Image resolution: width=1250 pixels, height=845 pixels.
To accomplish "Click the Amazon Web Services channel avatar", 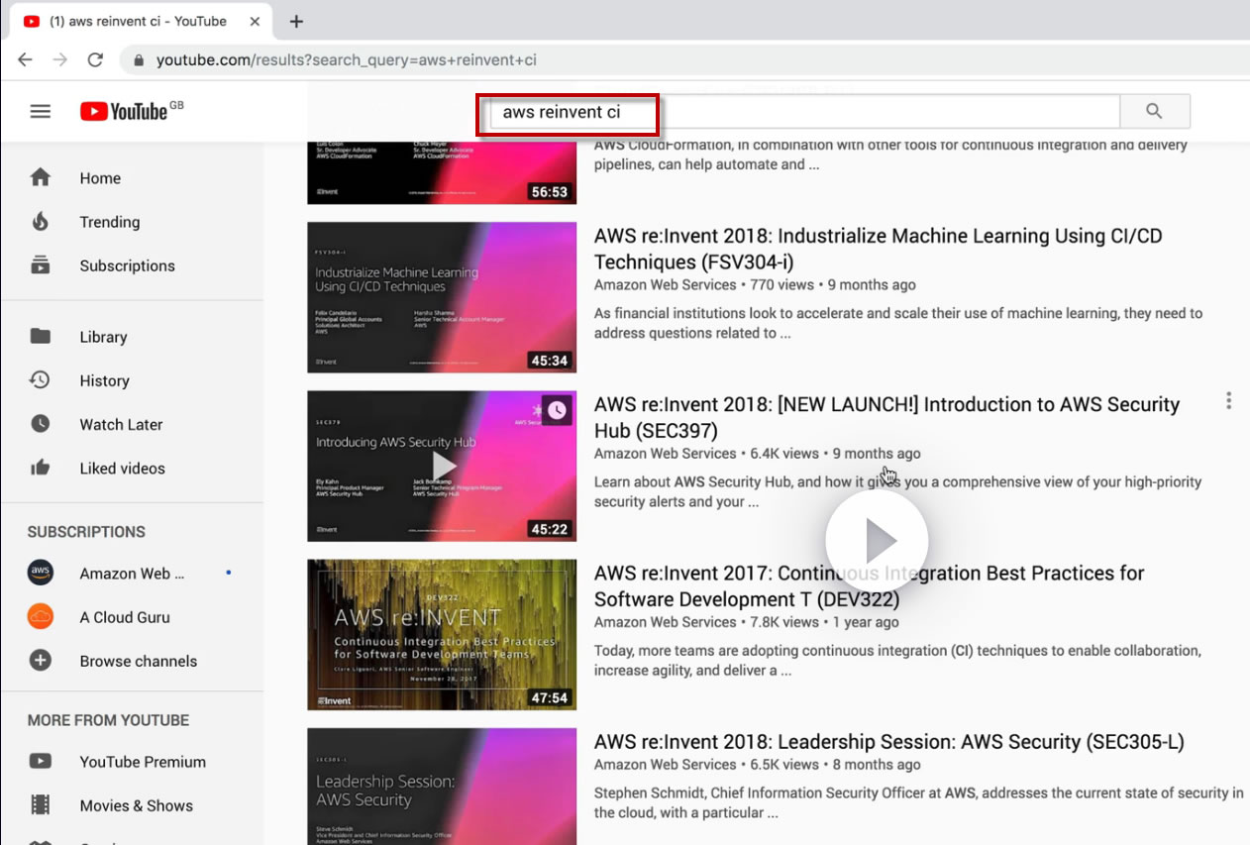I will coord(40,573).
